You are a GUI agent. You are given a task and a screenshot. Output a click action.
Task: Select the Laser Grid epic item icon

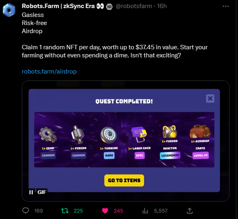pos(139,135)
